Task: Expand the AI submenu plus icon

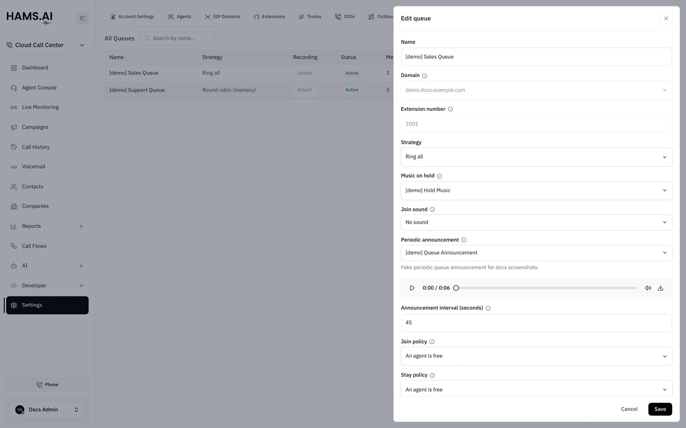Action: click(81, 266)
